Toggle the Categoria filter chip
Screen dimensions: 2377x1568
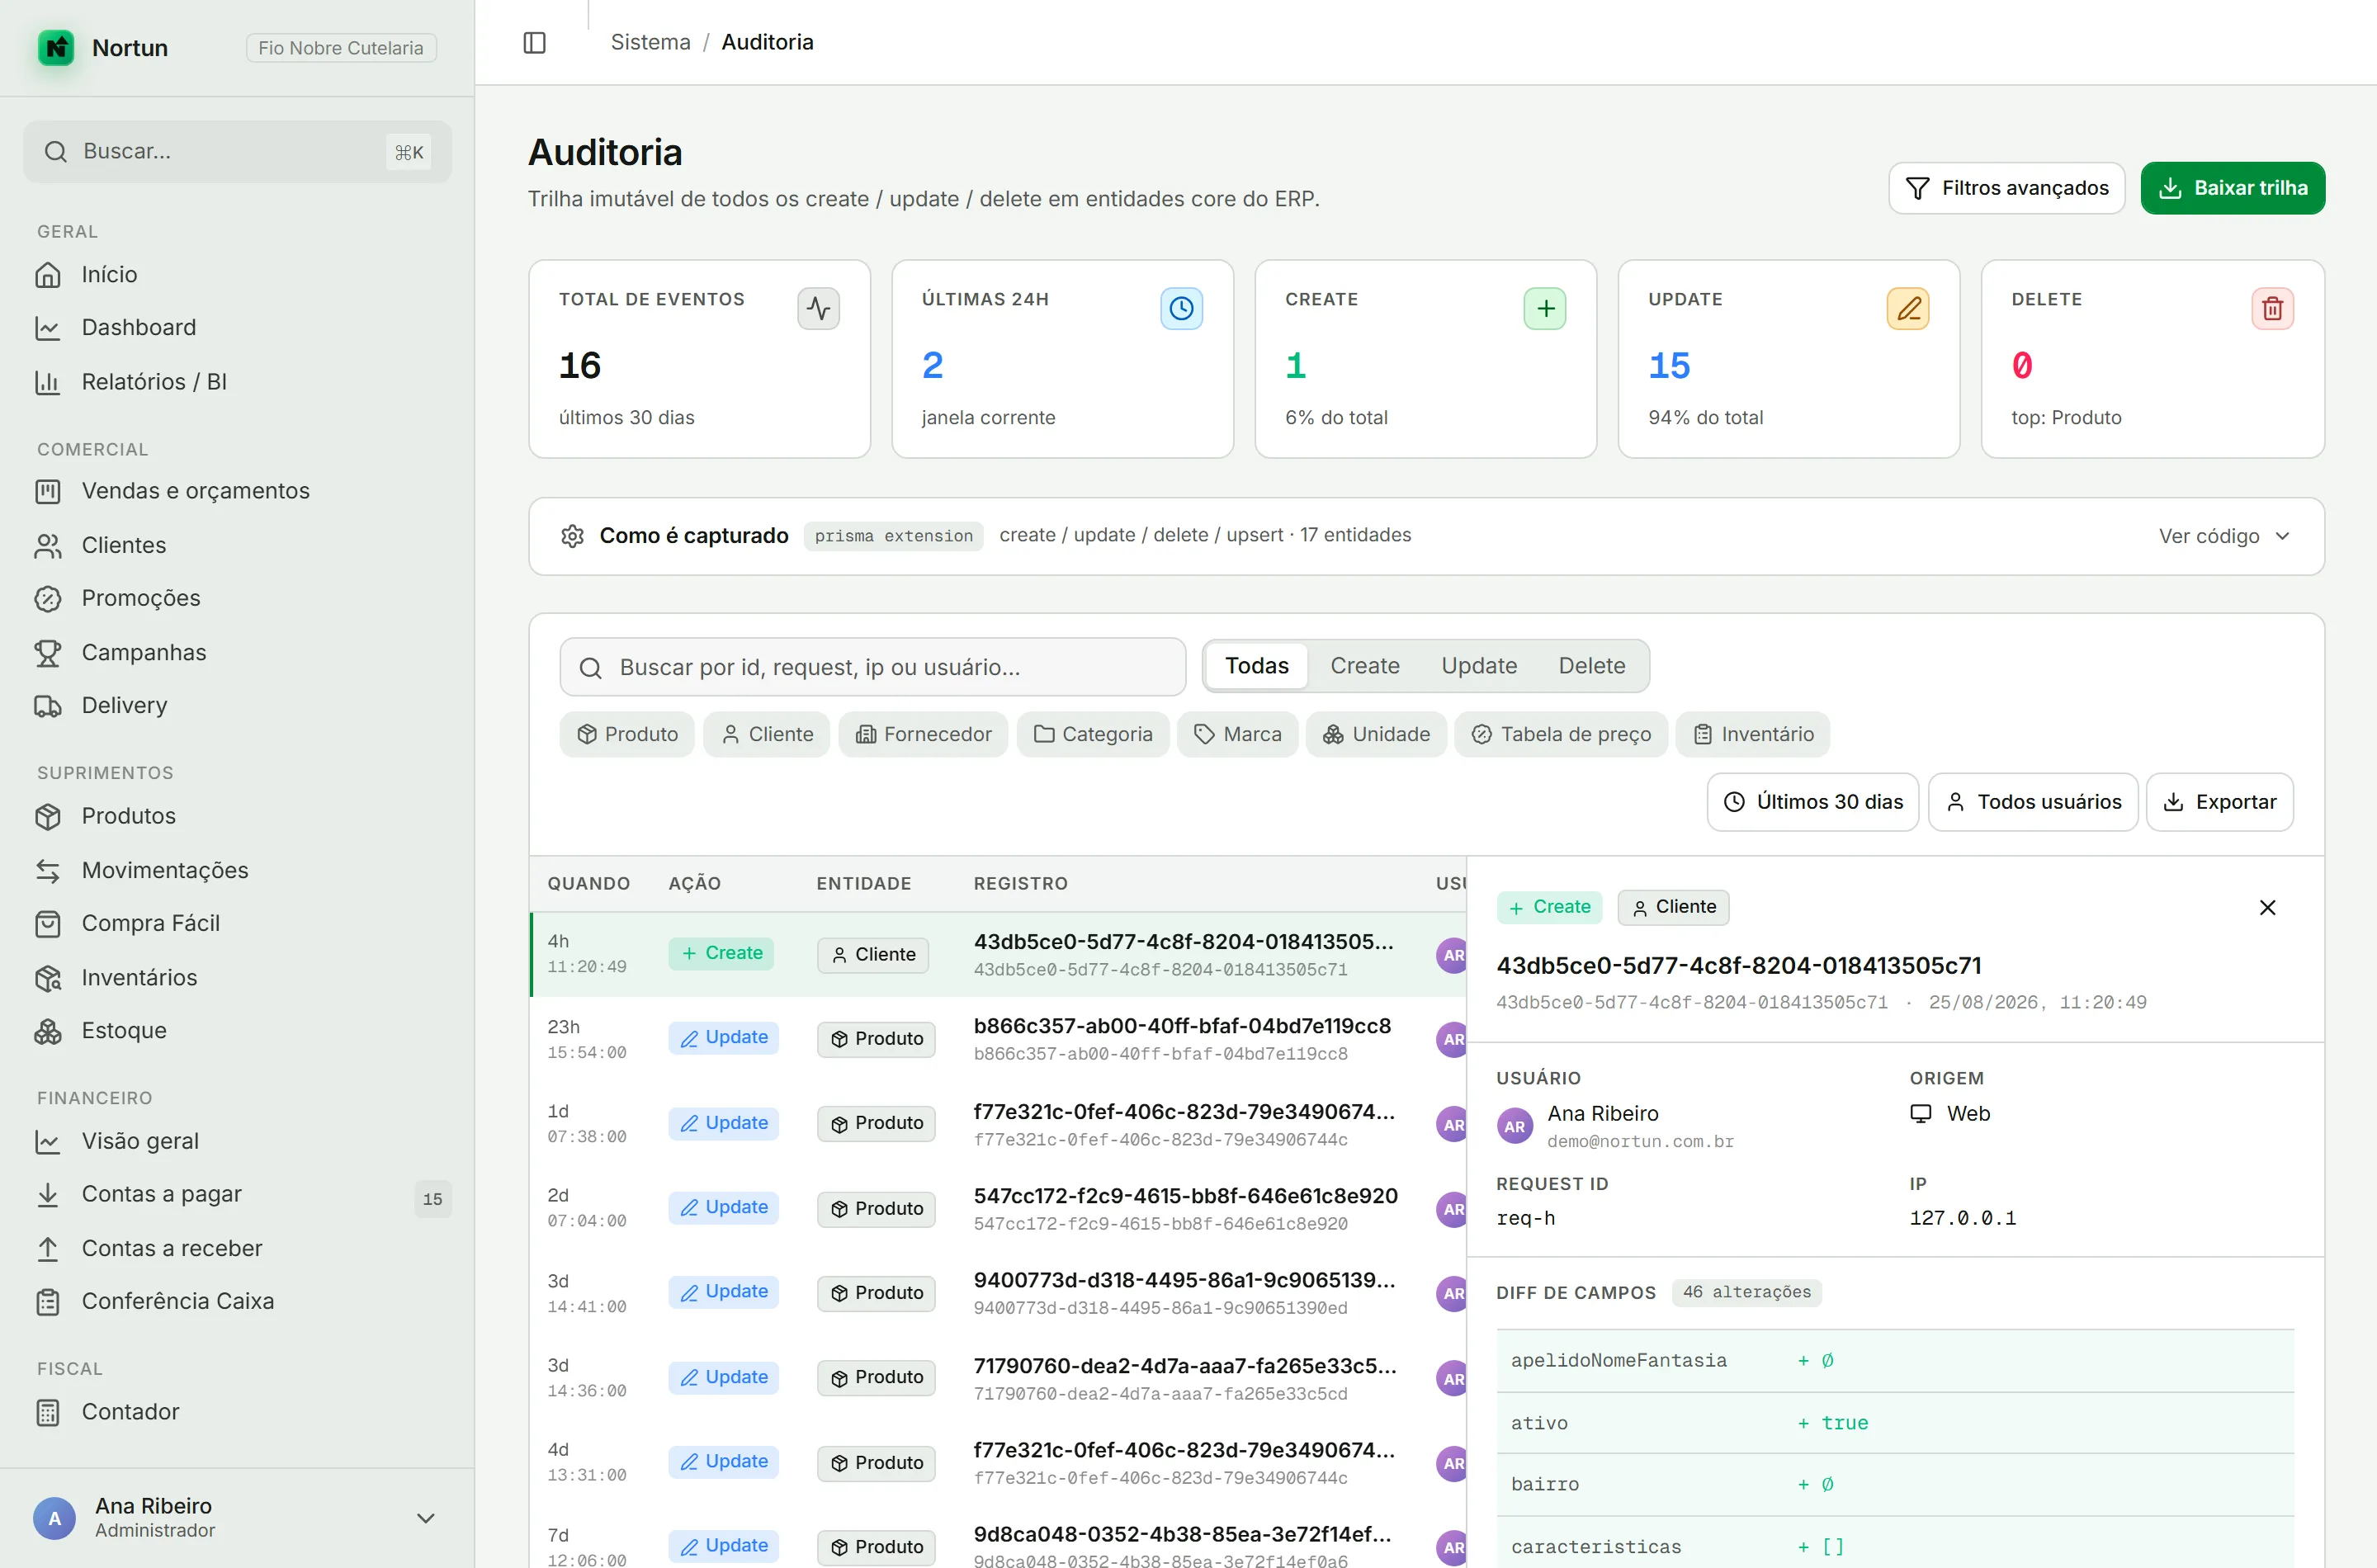pyautogui.click(x=1093, y=734)
